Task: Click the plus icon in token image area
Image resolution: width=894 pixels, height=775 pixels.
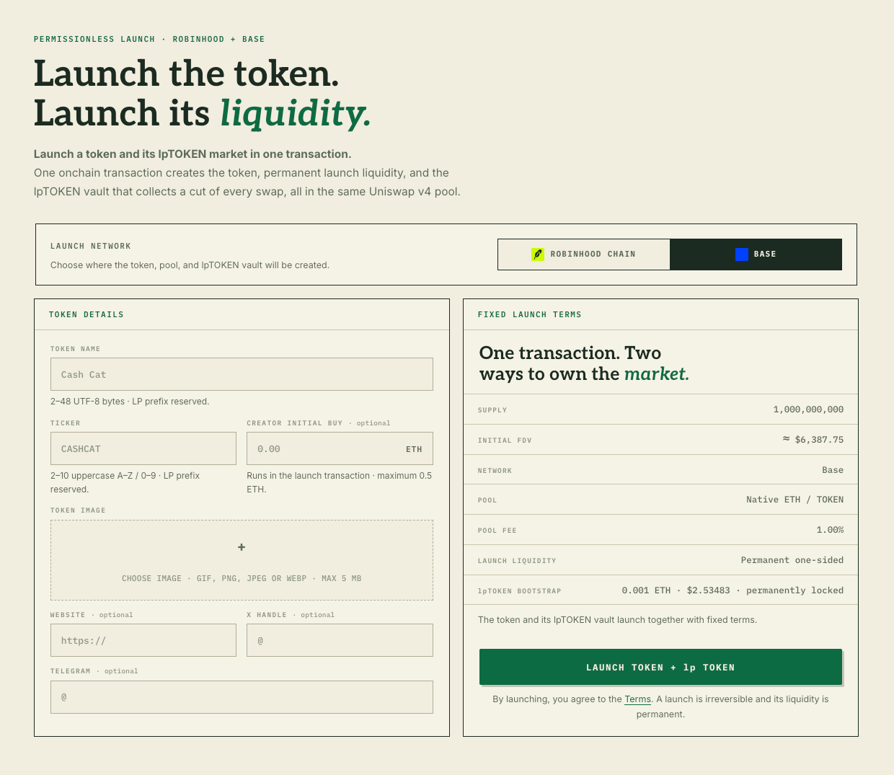Action: coord(242,547)
